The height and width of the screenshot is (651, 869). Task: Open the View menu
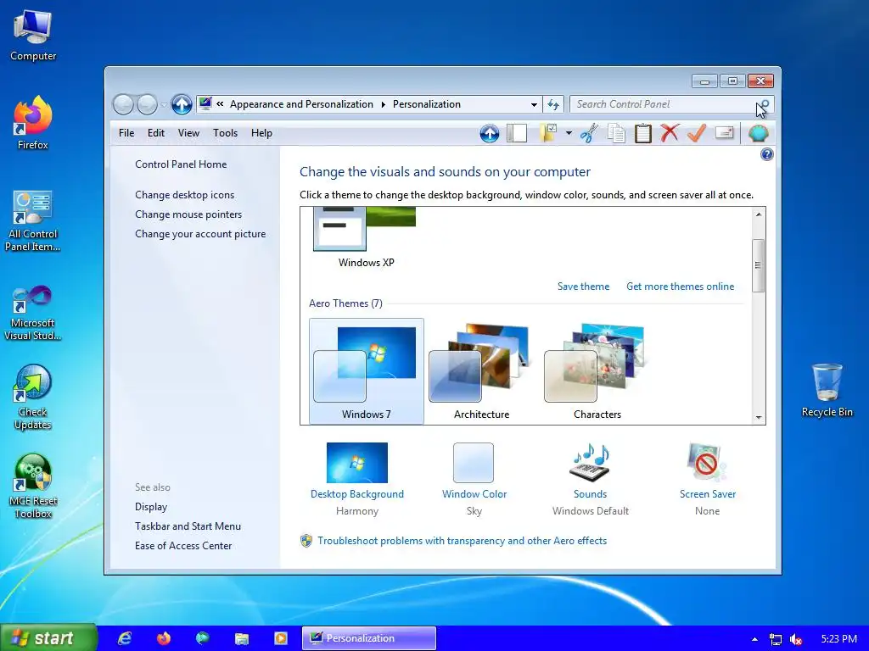pos(188,133)
